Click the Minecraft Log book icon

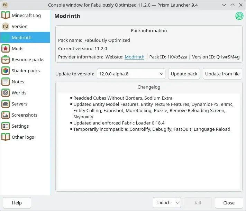point(6,15)
